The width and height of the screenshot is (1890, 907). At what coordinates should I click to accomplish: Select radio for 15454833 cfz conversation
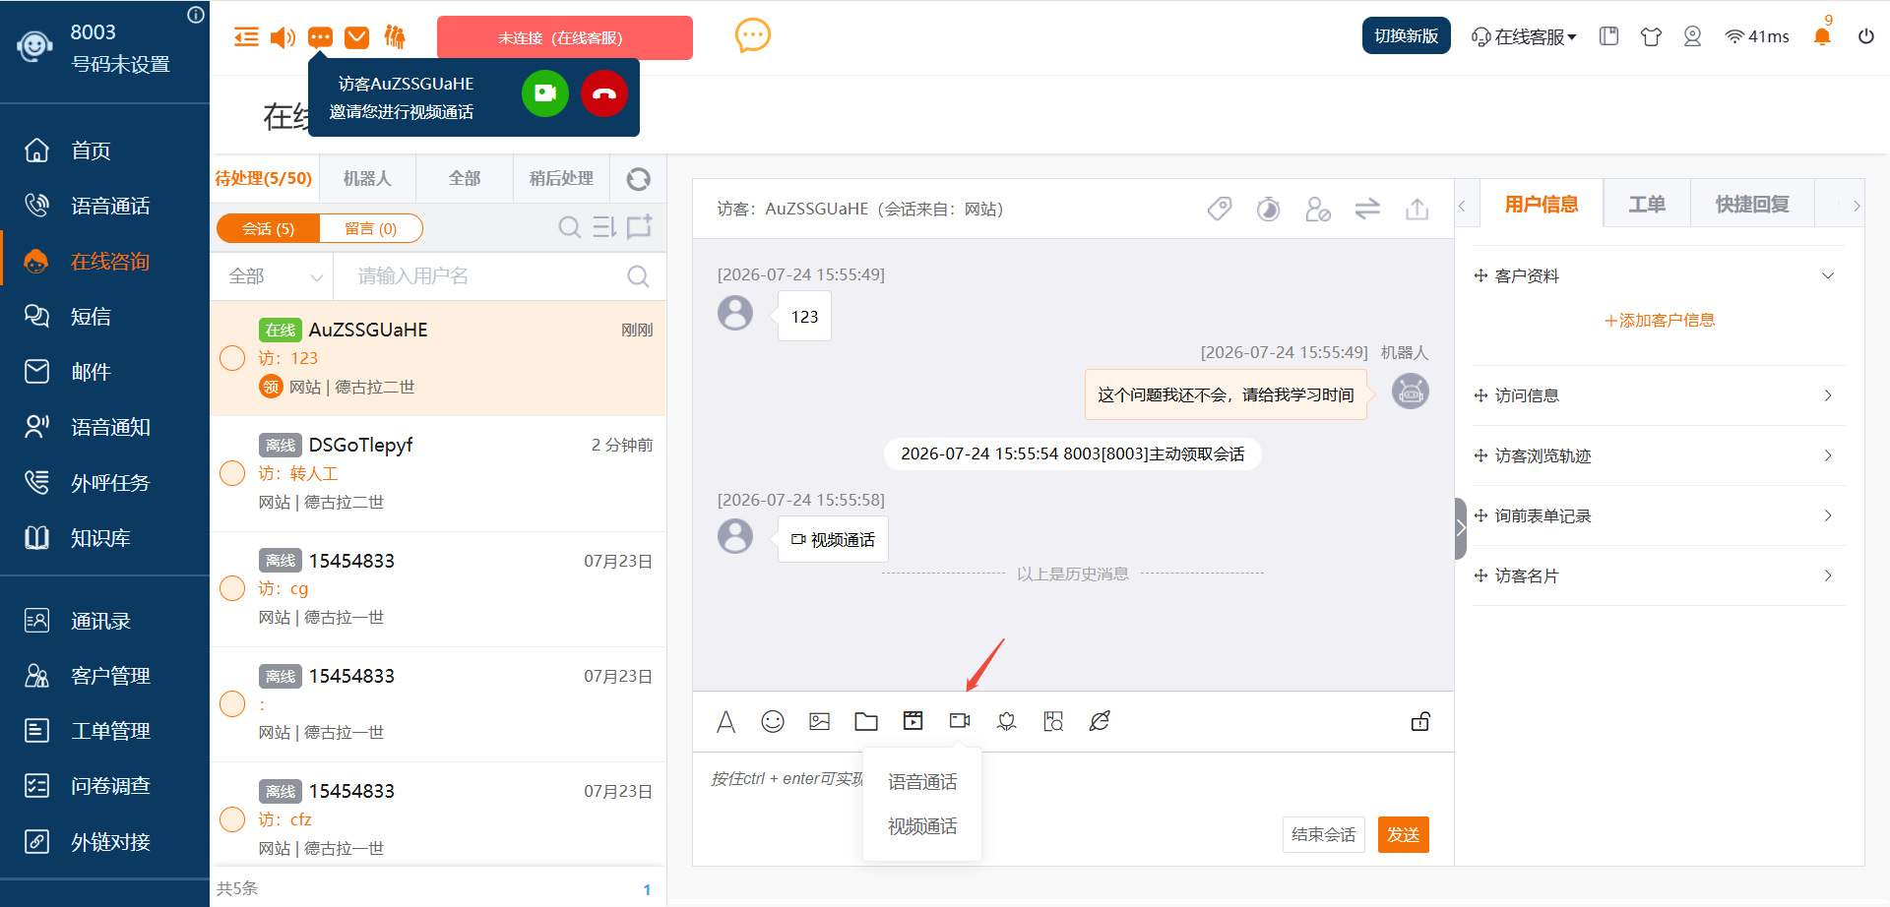232,818
